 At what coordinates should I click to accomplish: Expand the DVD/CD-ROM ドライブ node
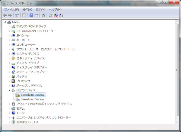(9, 26)
